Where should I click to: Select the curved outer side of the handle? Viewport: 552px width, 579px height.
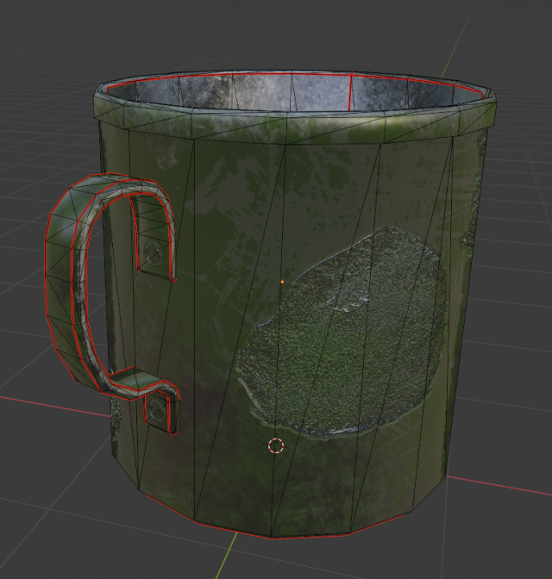click(x=59, y=284)
